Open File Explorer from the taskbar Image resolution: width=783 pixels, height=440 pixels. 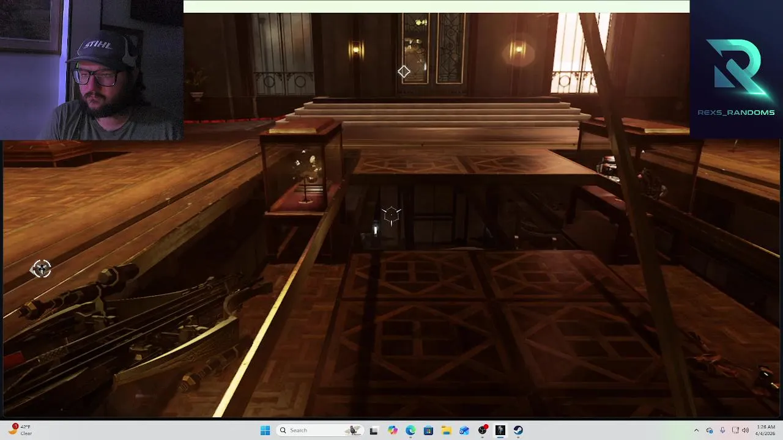[x=447, y=430]
